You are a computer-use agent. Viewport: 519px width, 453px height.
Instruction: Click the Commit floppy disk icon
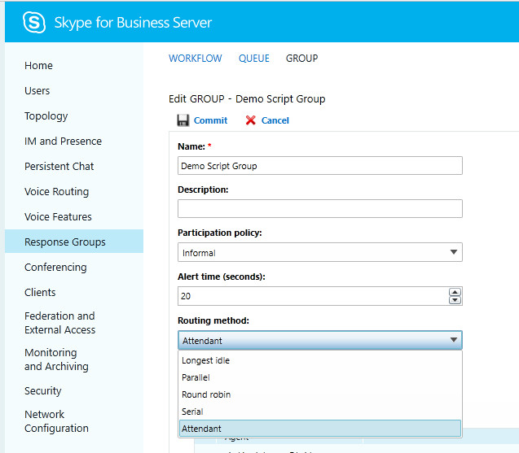(x=183, y=120)
